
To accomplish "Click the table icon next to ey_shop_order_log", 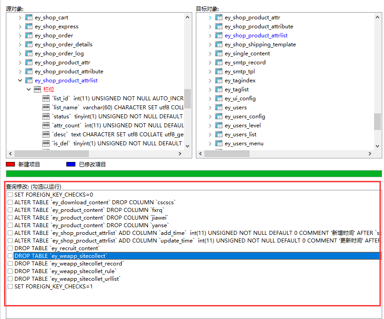I will pos(29,54).
